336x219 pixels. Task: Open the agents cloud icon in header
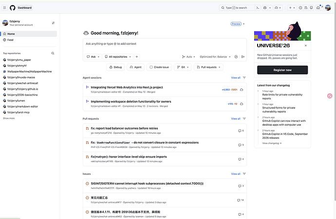[x=278, y=8]
